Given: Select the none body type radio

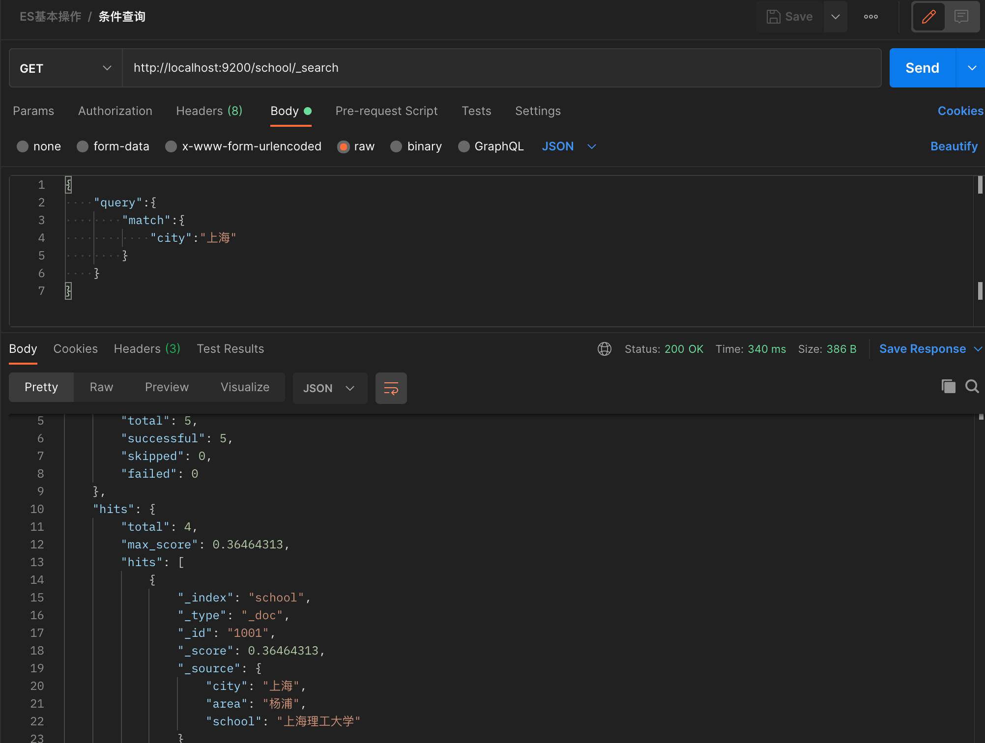Looking at the screenshot, I should 23,146.
